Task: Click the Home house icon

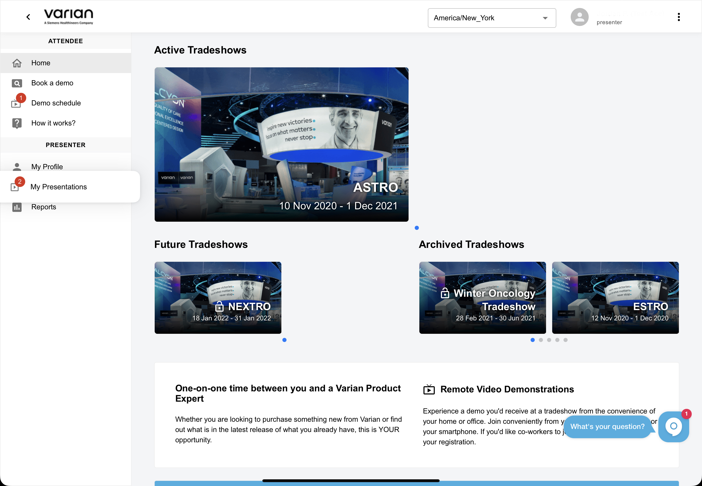Action: pyautogui.click(x=17, y=63)
